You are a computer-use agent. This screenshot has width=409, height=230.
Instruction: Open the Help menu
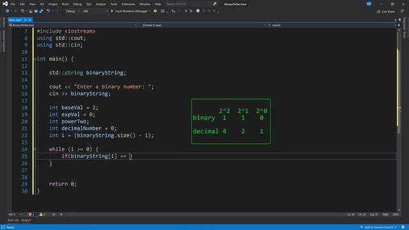(x=158, y=4)
